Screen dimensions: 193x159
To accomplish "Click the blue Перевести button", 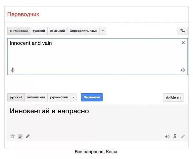I will tap(92, 97).
